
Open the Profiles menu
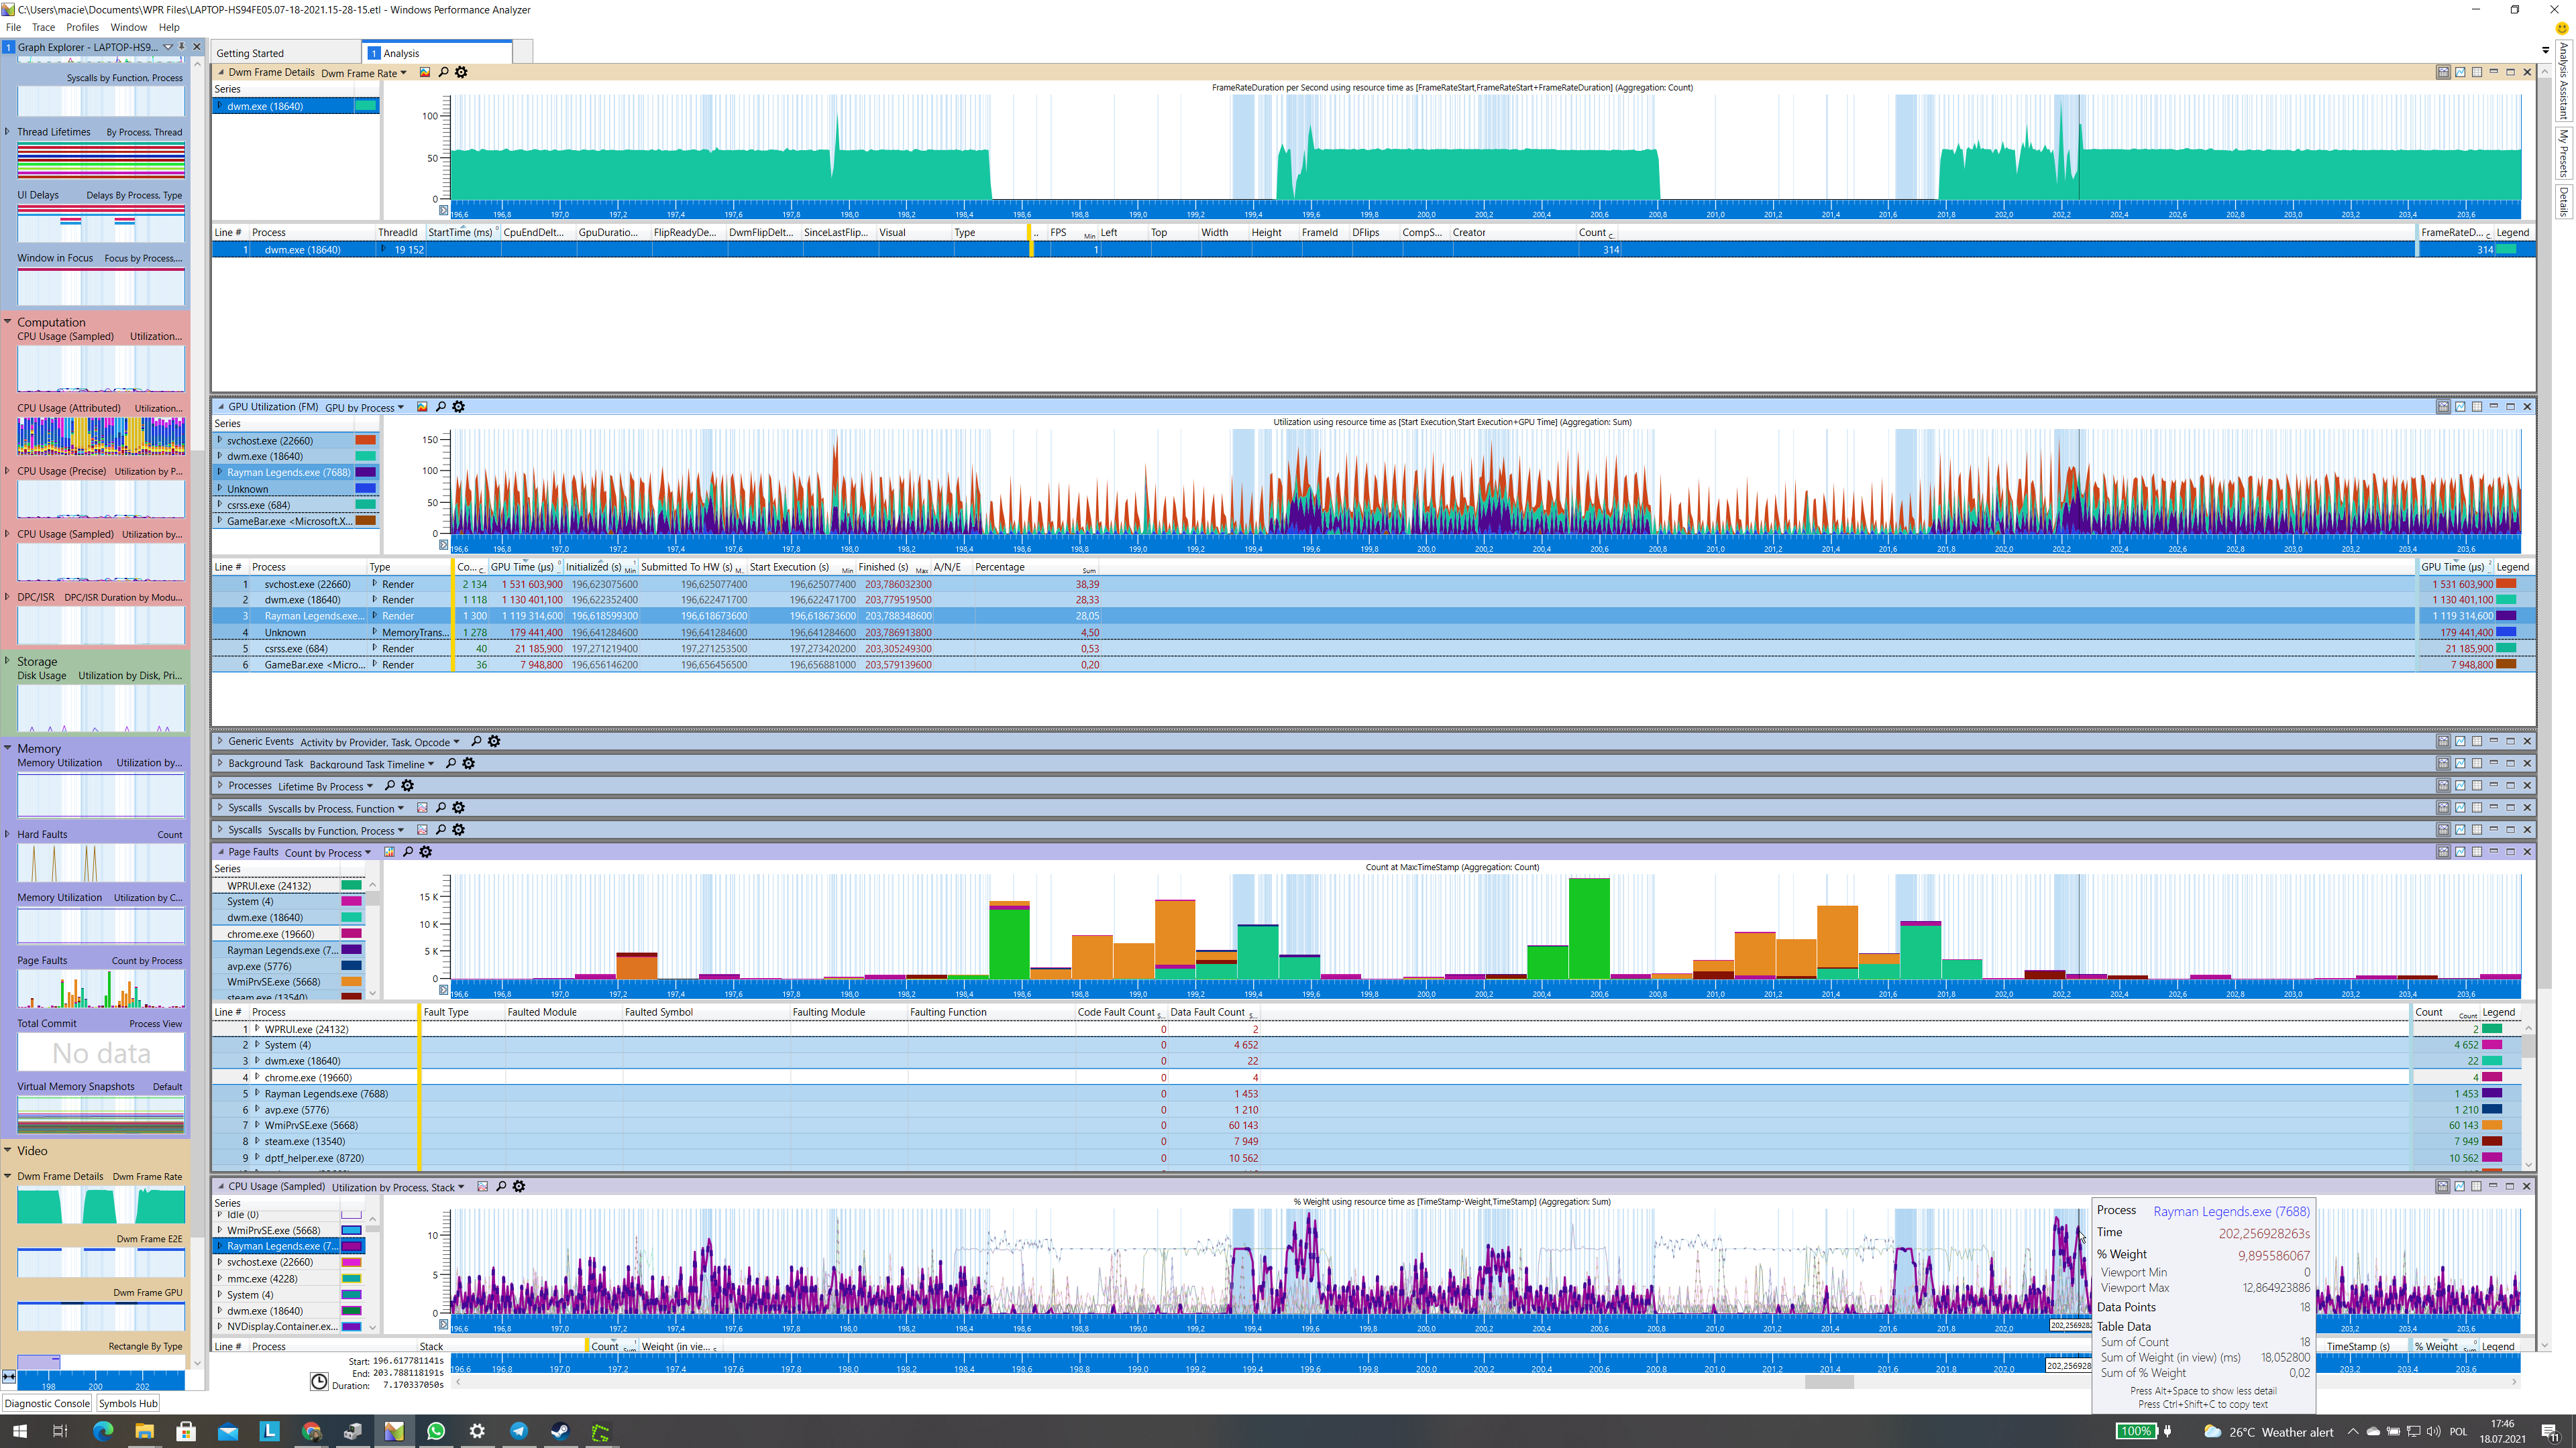coord(82,27)
